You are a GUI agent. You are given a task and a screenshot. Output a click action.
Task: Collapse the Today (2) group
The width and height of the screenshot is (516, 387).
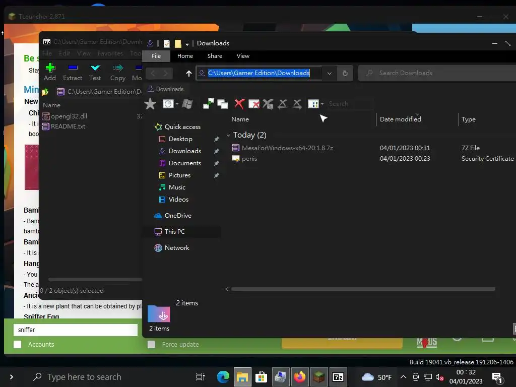tap(228, 135)
